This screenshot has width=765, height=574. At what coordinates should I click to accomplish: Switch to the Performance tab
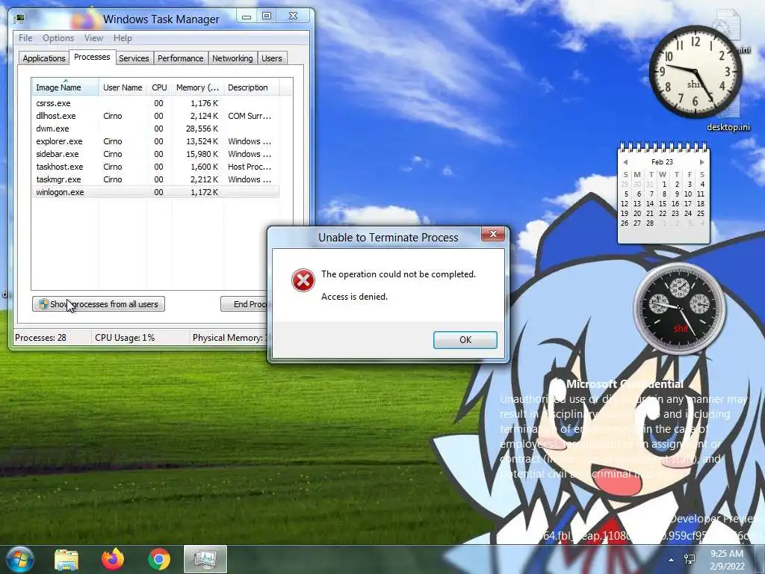point(181,58)
